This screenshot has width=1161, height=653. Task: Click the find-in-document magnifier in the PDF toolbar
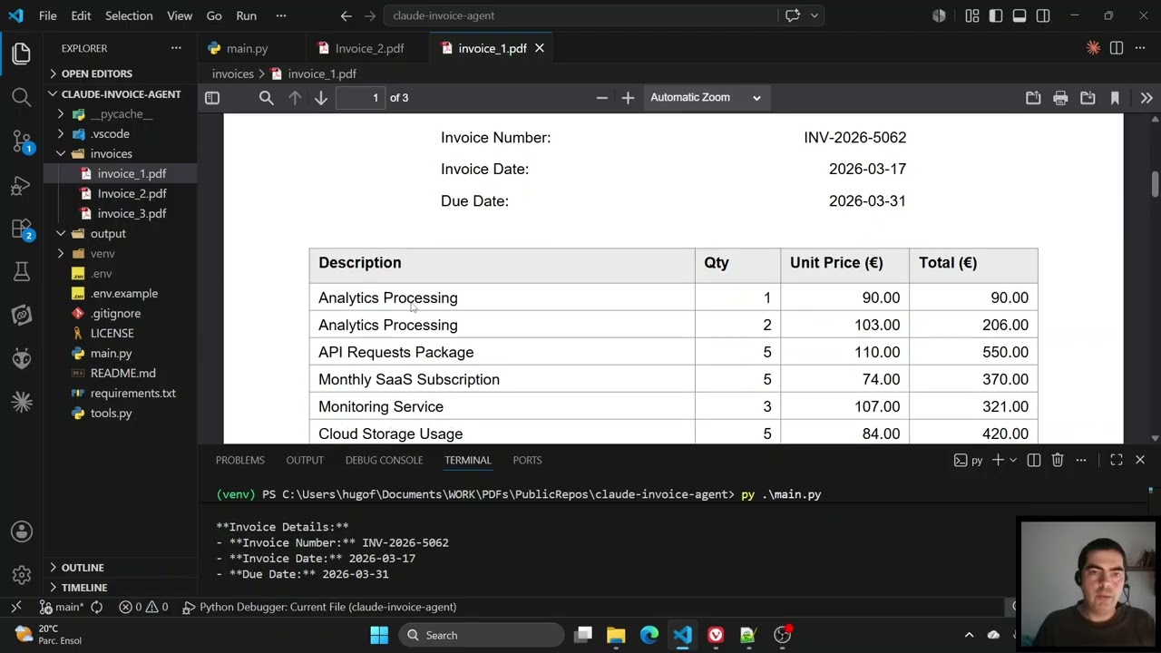[x=266, y=98]
